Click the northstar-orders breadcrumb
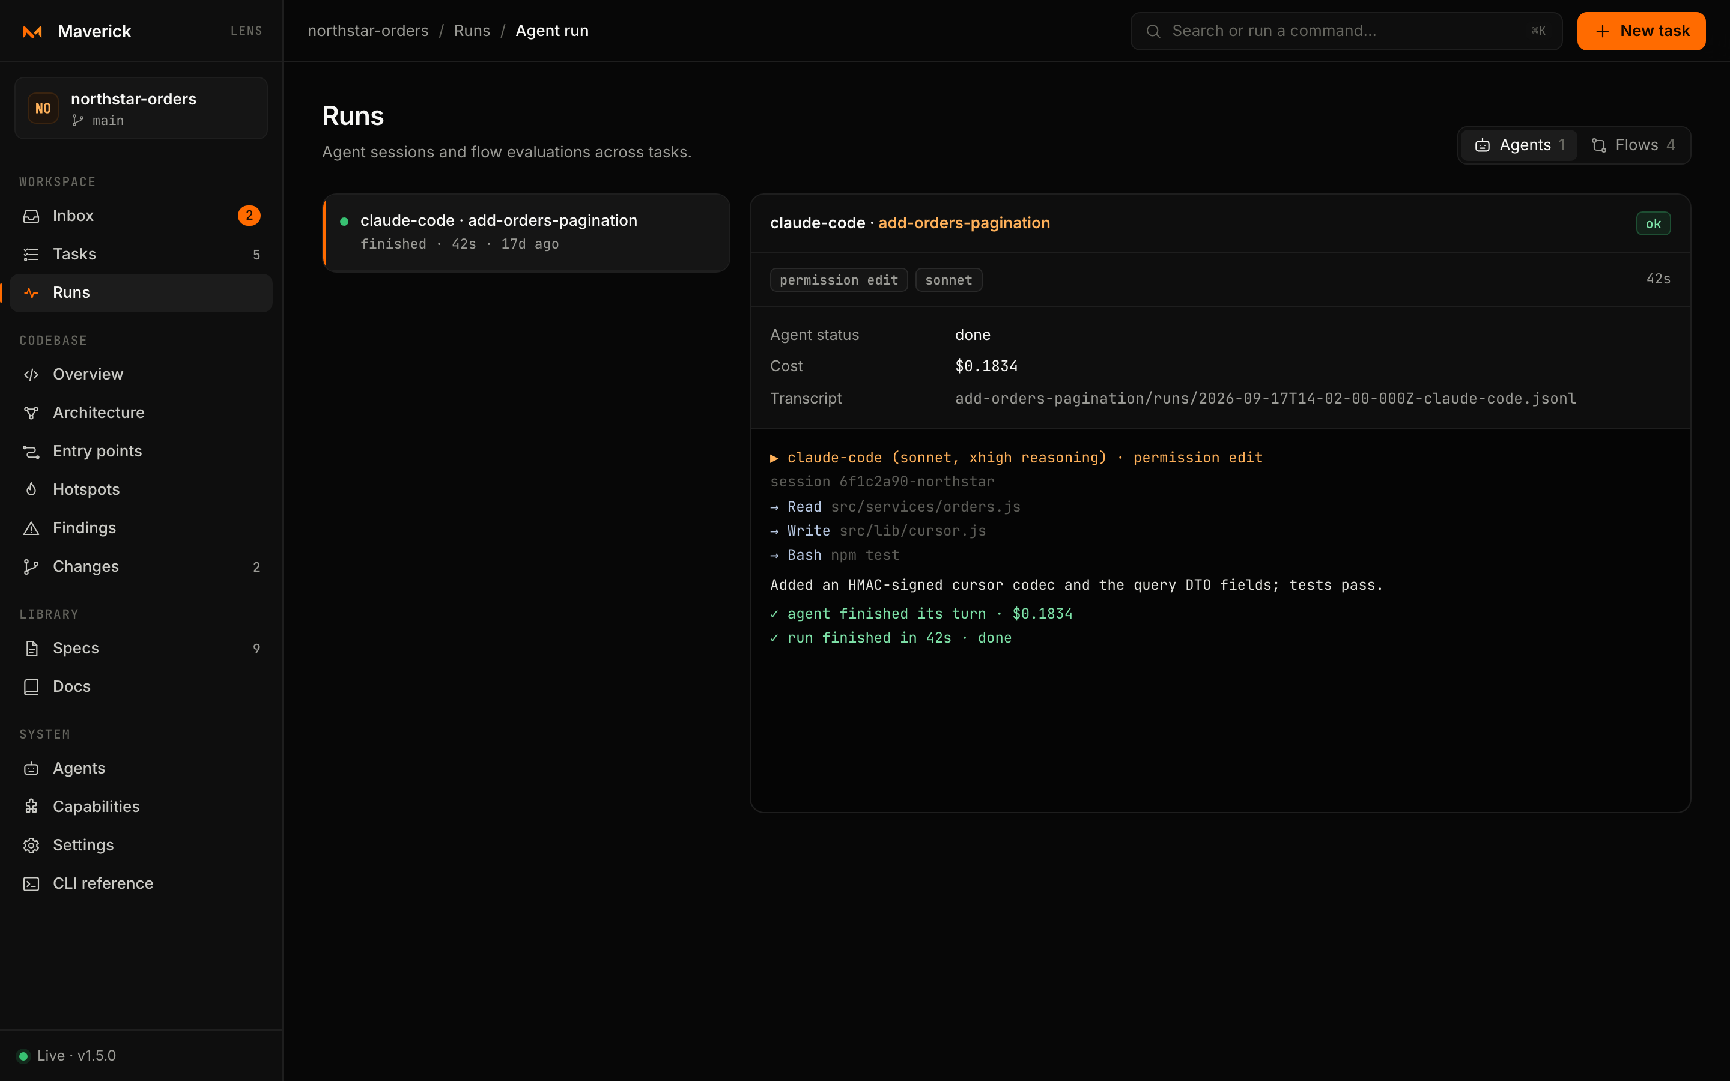Viewport: 1730px width, 1081px height. pos(368,31)
